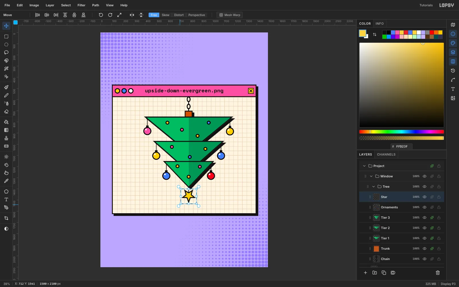Select the Hand tool
The width and height of the screenshot is (459, 287).
(6, 173)
